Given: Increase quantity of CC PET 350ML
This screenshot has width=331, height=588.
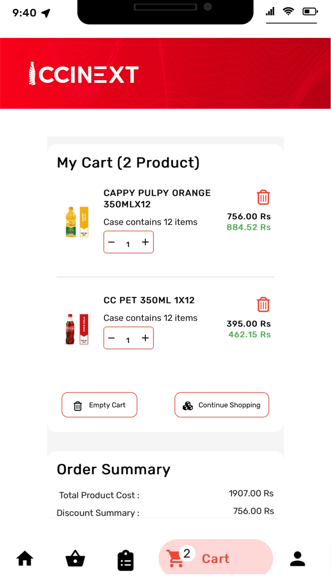Looking at the screenshot, I should [145, 337].
